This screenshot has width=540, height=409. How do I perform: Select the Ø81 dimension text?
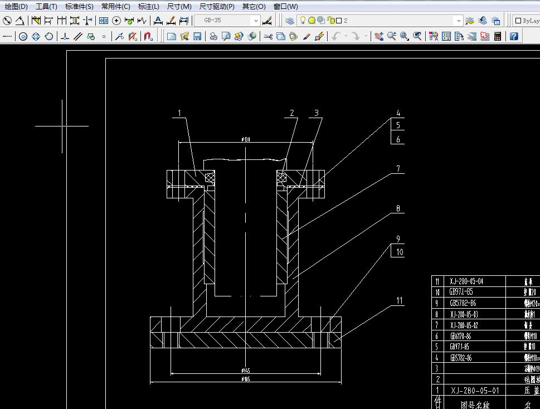click(246, 139)
